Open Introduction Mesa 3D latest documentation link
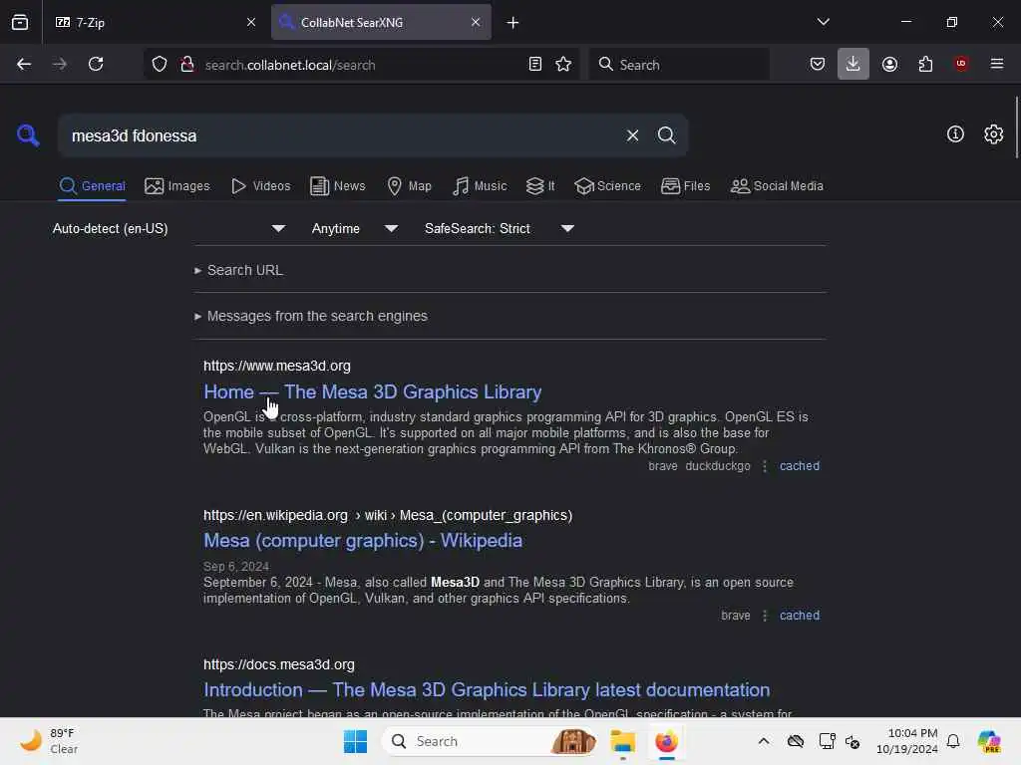 (x=487, y=689)
